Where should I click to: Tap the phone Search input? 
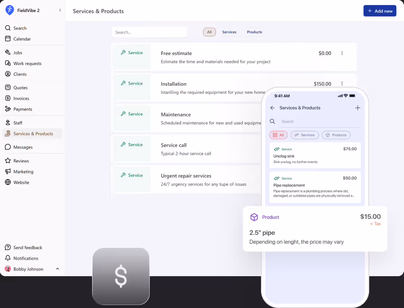[320, 121]
